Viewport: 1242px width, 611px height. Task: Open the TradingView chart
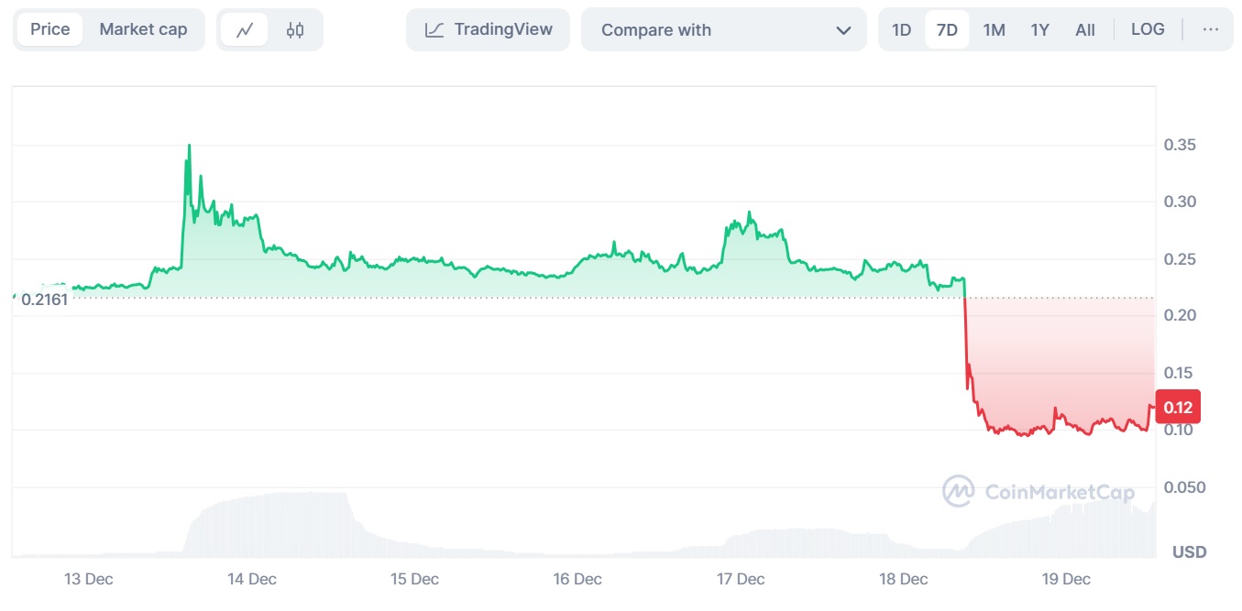[488, 30]
